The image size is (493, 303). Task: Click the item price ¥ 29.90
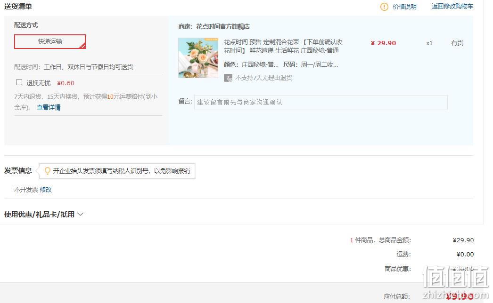tap(383, 43)
